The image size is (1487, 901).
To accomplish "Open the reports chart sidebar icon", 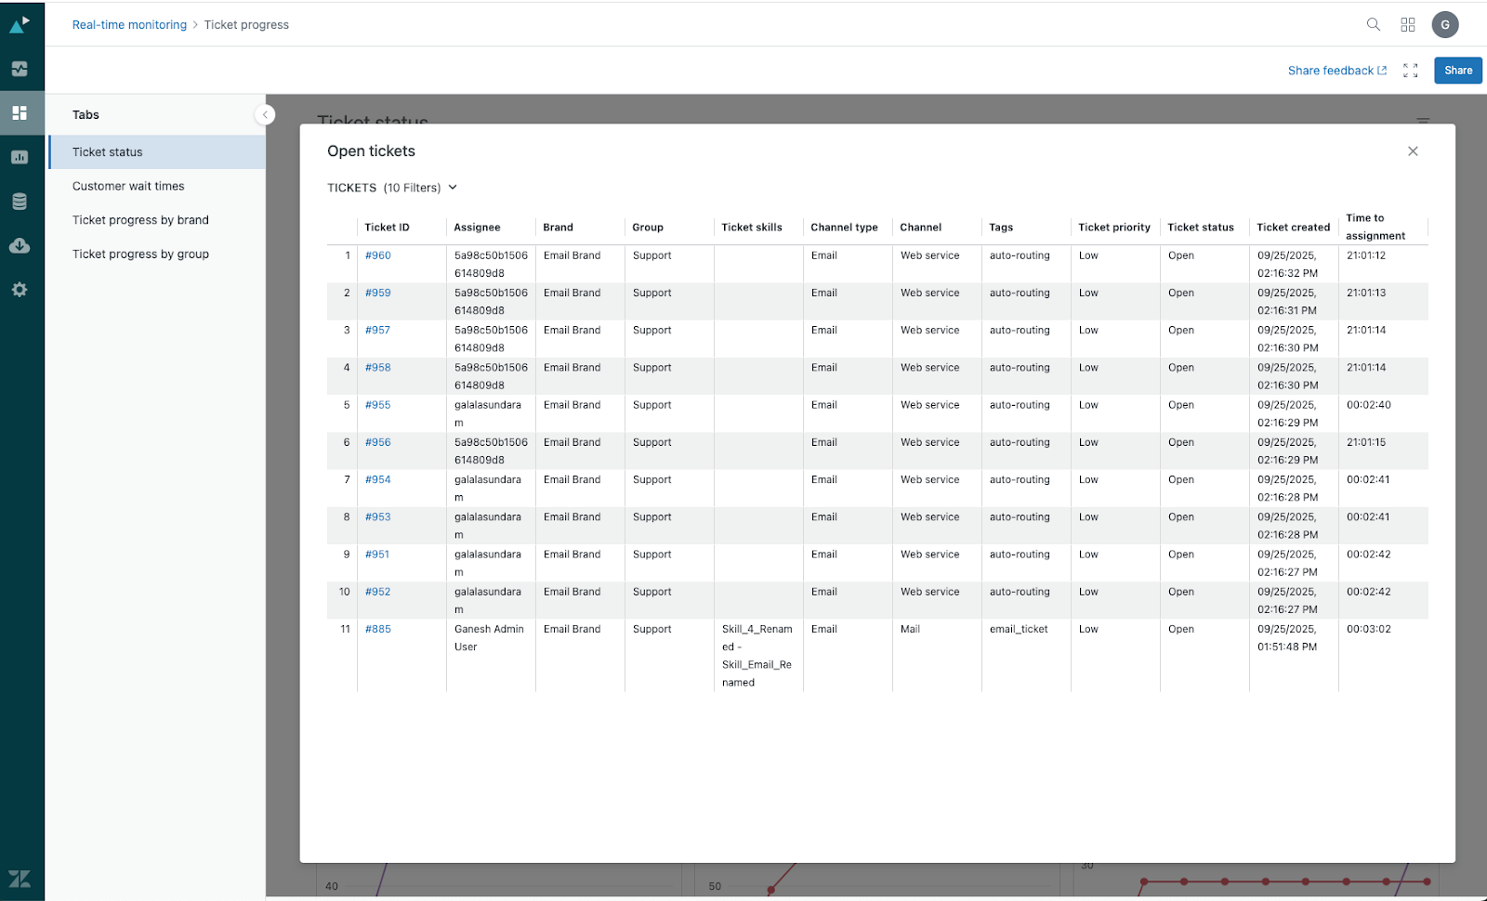I will (x=20, y=157).
